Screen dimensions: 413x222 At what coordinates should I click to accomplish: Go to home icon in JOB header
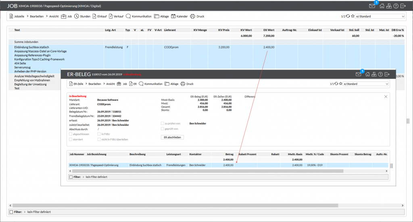click(x=382, y=6)
